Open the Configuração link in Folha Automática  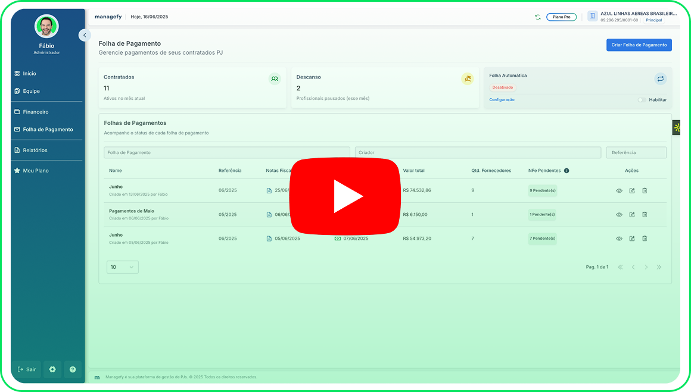(502, 100)
